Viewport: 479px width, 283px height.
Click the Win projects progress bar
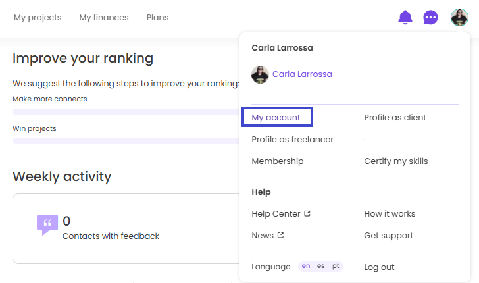point(126,141)
